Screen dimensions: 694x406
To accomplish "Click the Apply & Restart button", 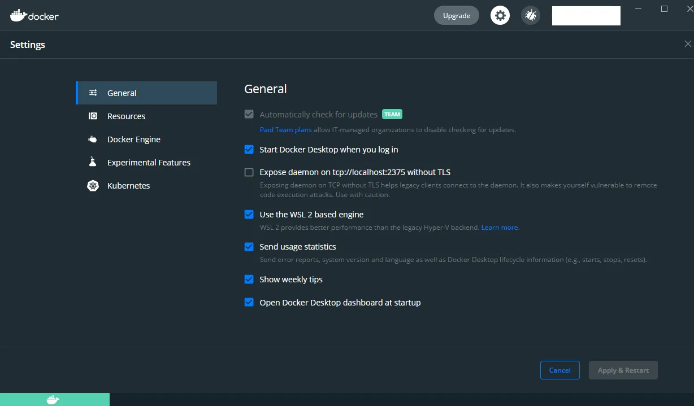I will click(623, 370).
